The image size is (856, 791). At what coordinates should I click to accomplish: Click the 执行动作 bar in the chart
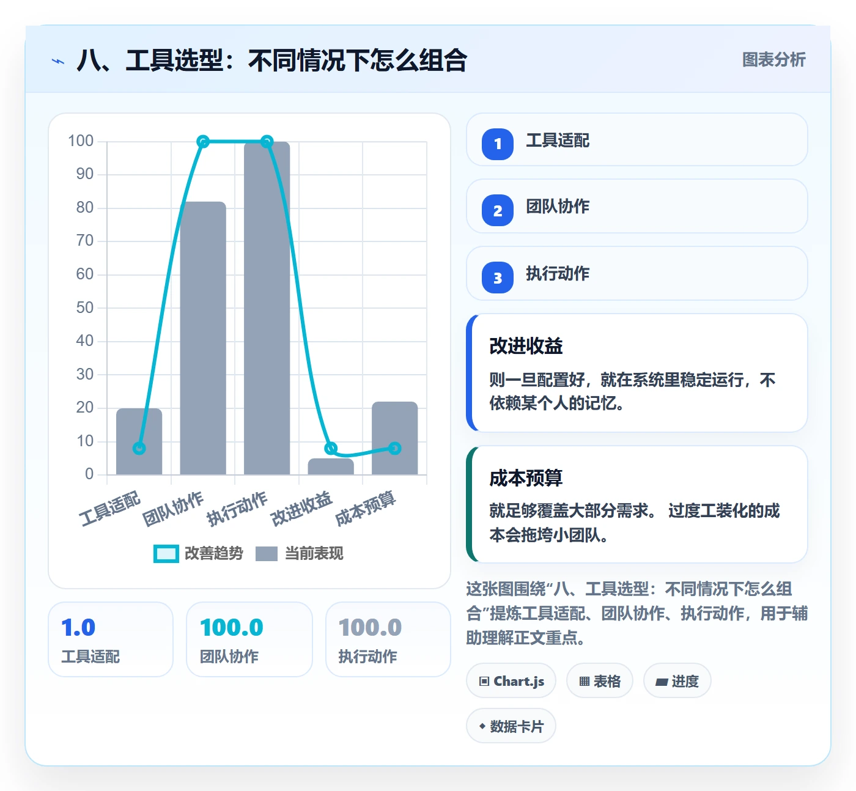point(267,308)
